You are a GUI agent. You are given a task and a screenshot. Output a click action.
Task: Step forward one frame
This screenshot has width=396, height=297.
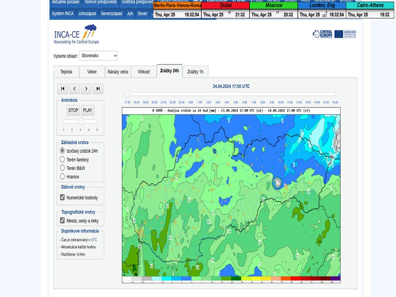pyautogui.click(x=86, y=89)
